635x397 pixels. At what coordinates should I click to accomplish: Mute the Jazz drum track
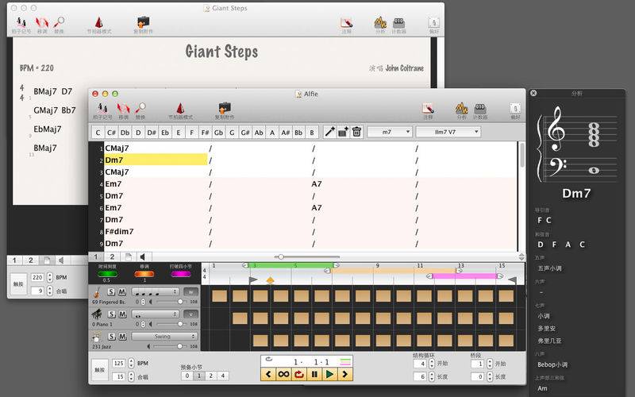pyautogui.click(x=122, y=336)
